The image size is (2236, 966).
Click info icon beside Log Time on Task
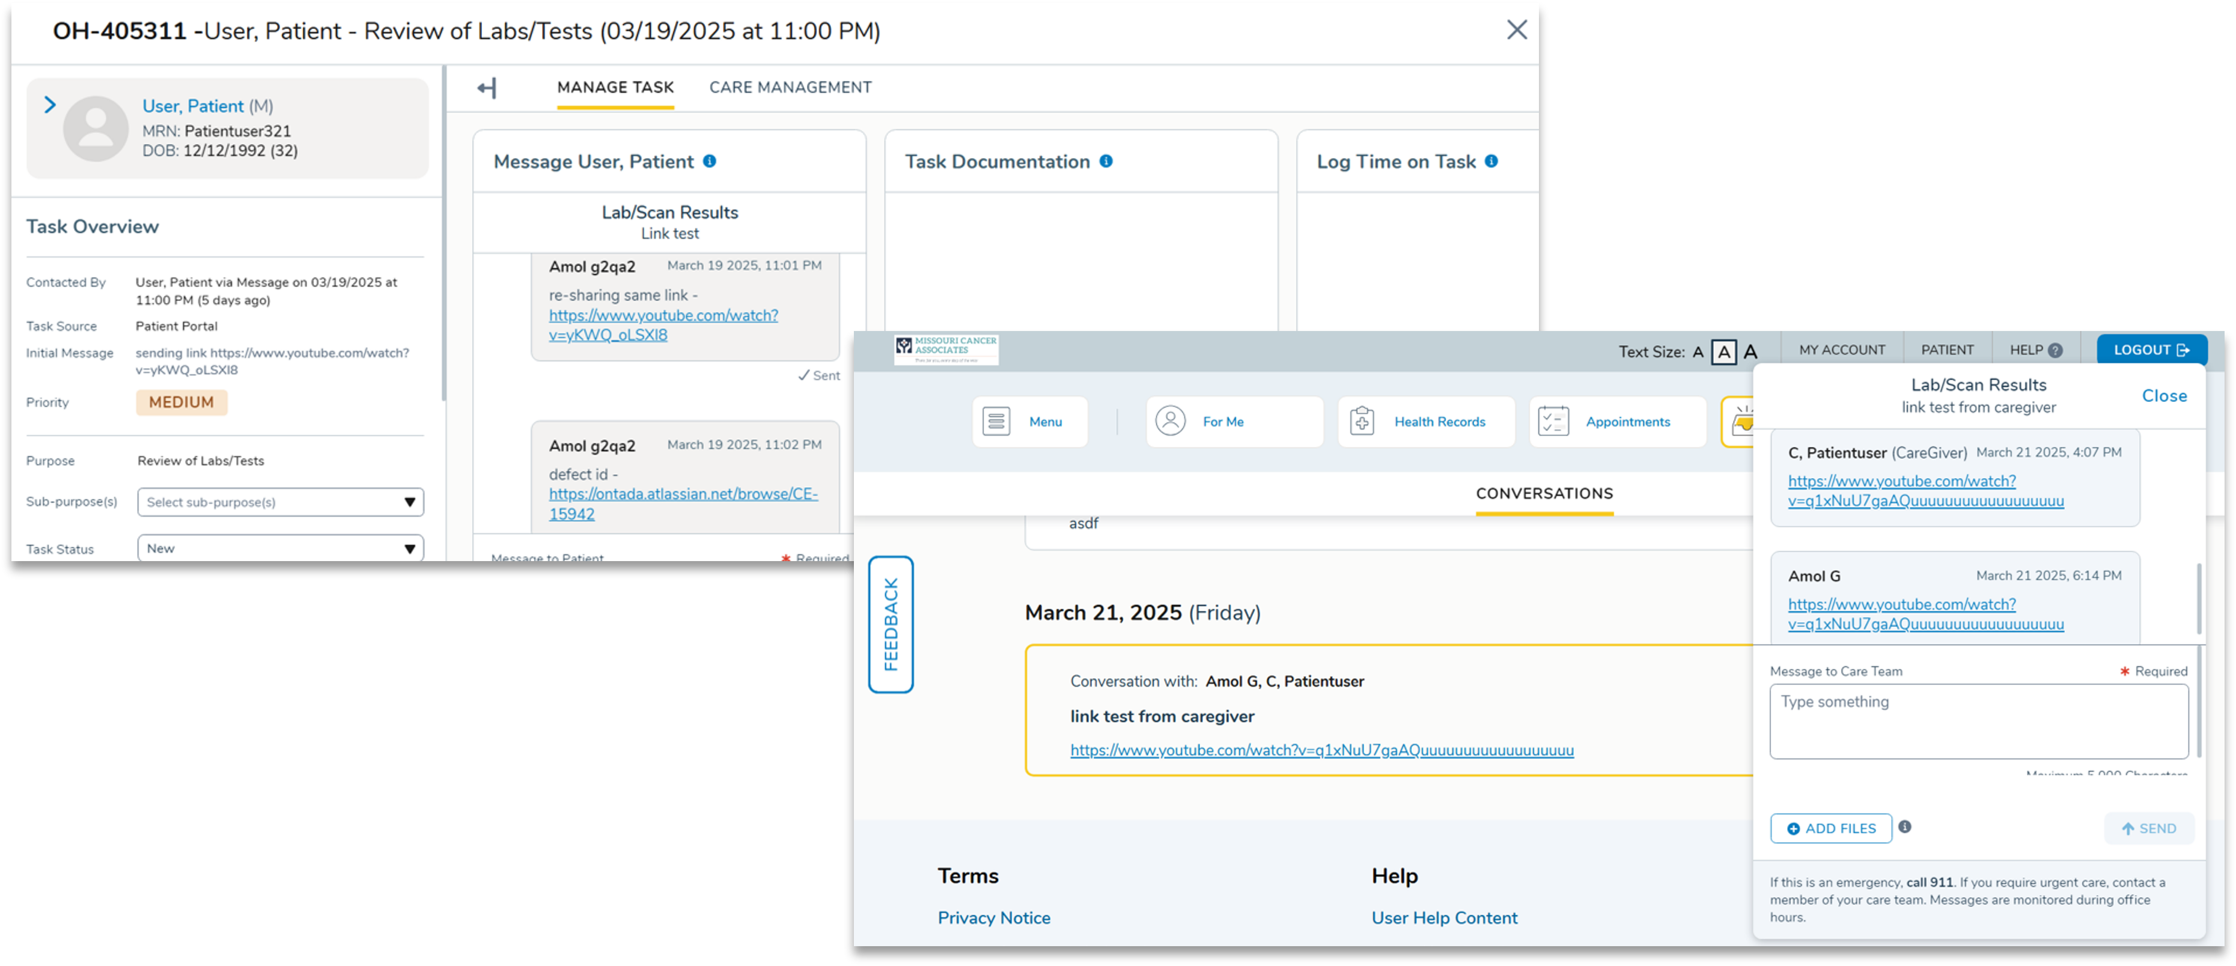[x=1491, y=162]
